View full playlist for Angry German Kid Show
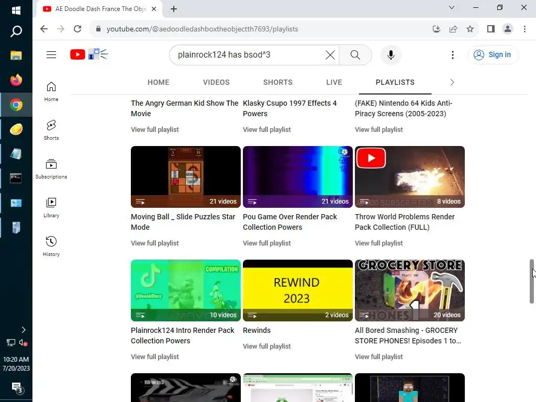The height and width of the screenshot is (402, 536). (x=154, y=130)
